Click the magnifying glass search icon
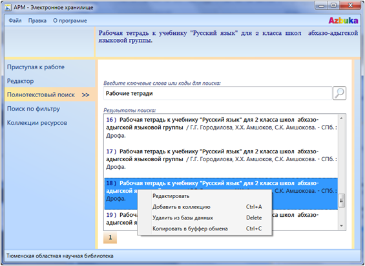This screenshot has width=365, height=266. 339,93
